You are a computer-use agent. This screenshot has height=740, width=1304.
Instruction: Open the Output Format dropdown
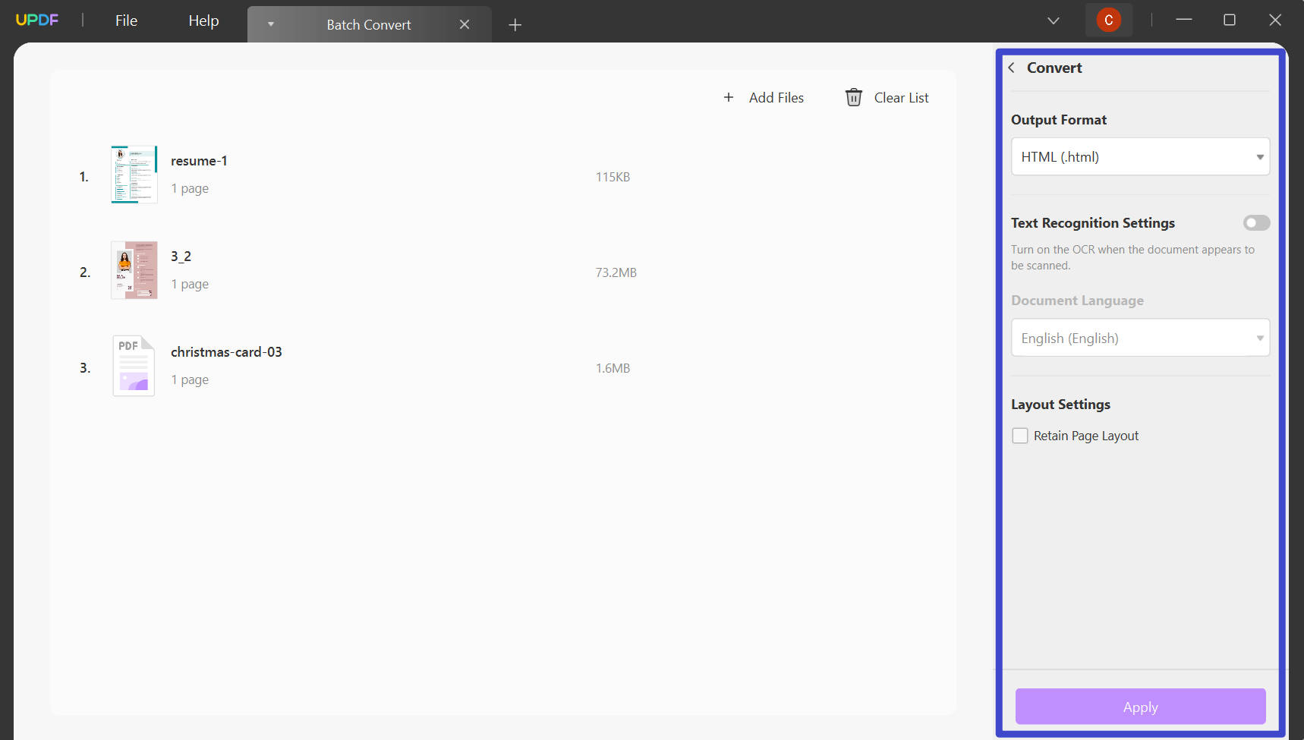(1140, 156)
